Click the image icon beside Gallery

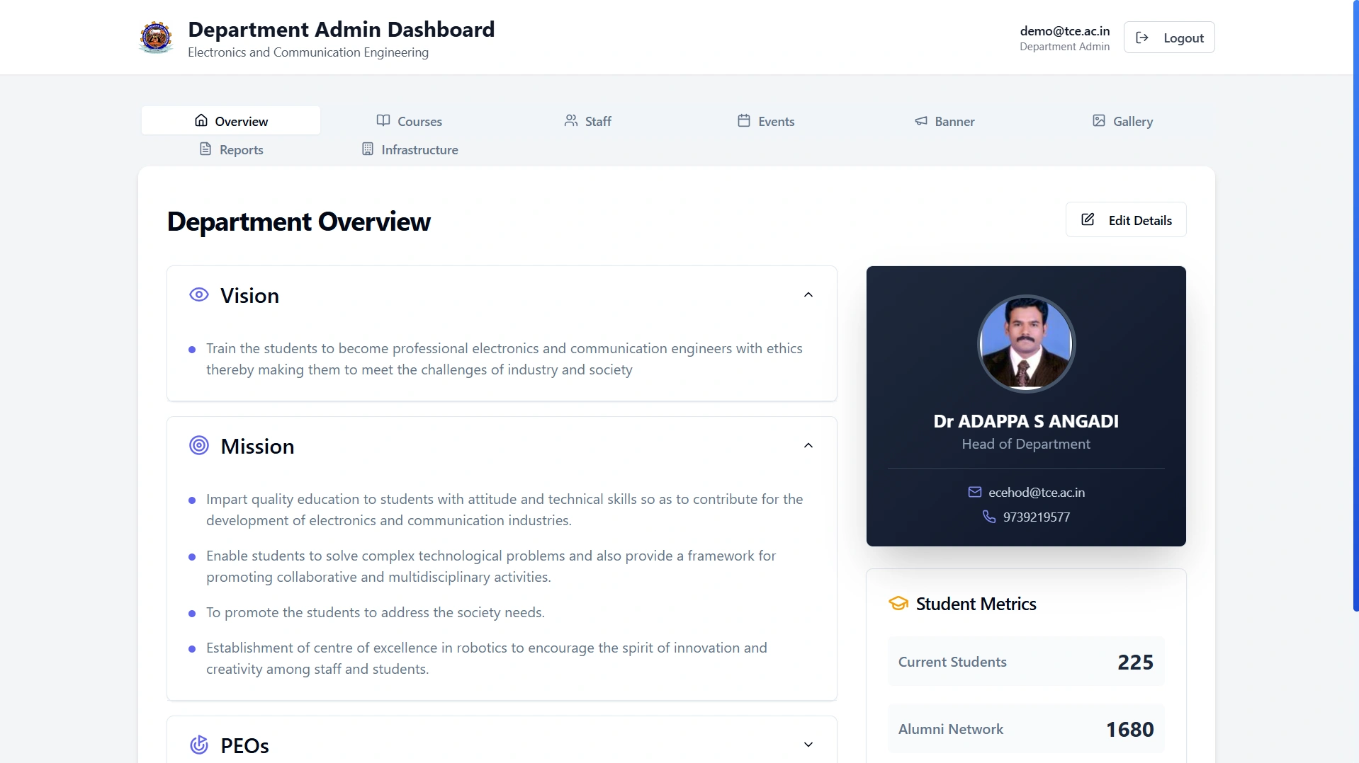click(1099, 120)
